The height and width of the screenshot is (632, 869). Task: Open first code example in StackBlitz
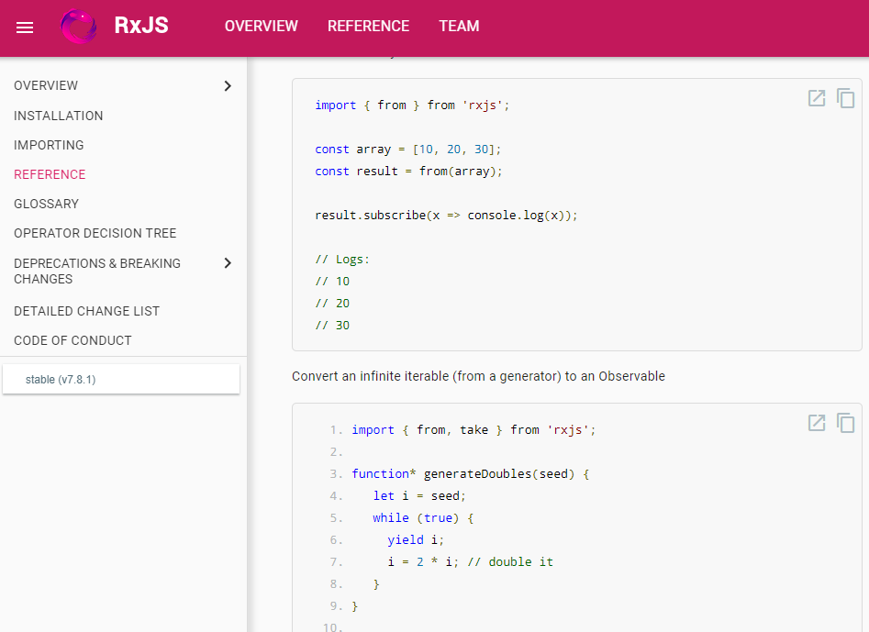[x=816, y=98]
